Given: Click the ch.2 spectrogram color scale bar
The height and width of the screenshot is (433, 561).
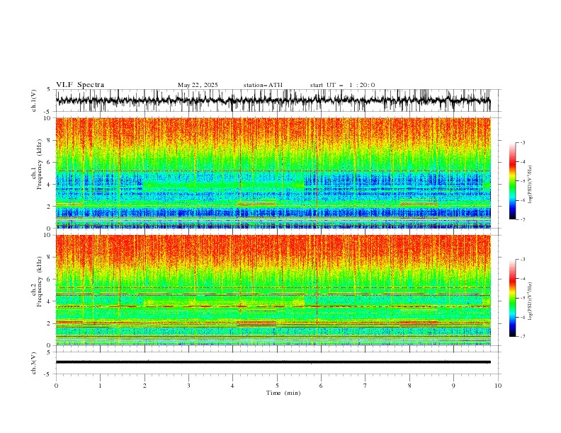Looking at the screenshot, I should pos(512,298).
